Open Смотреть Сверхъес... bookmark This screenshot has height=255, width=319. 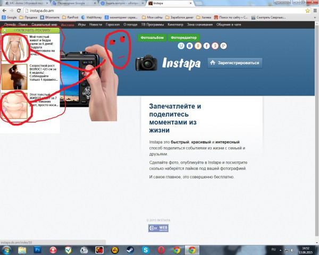pos(268,18)
